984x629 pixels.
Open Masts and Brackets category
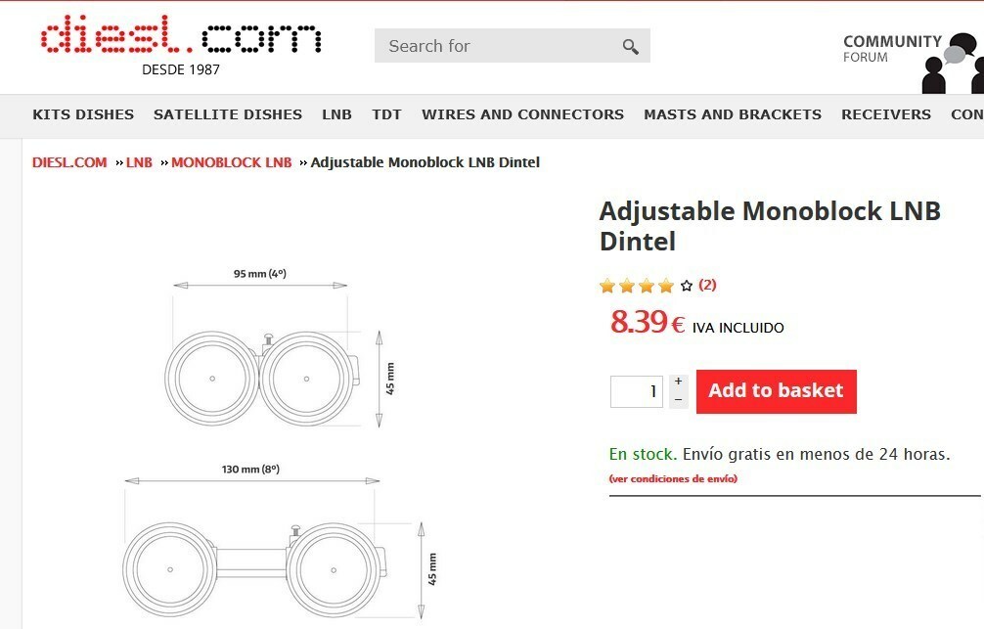(x=733, y=114)
